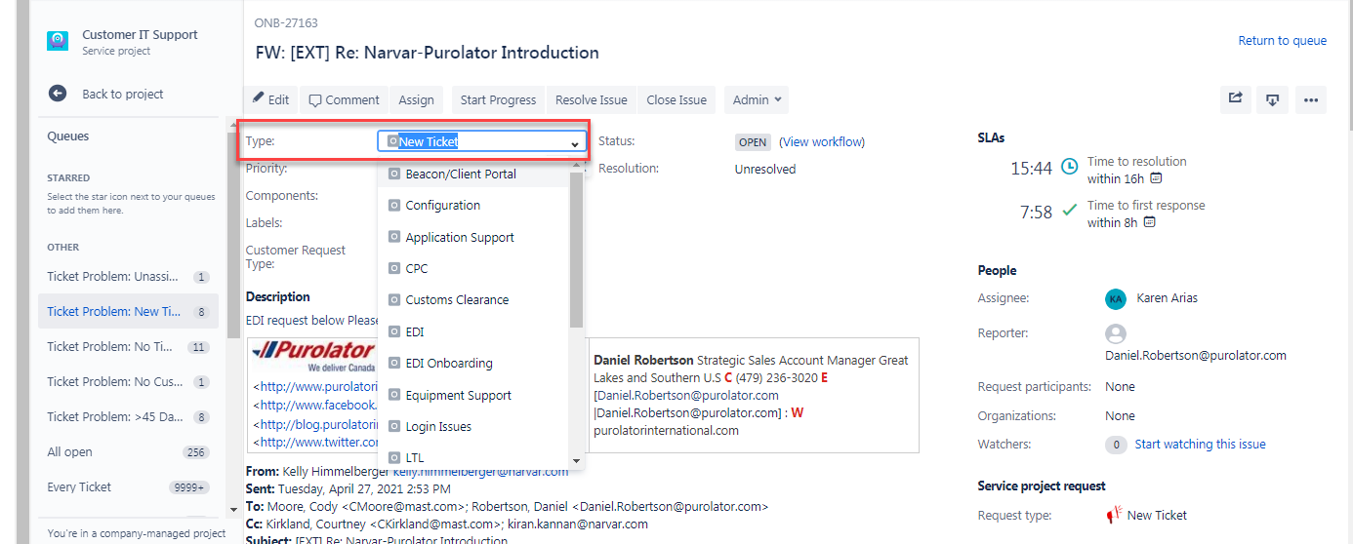Viewport: 1353px width, 544px height.
Task: Select Application Support from the type list
Action: [x=472, y=237]
